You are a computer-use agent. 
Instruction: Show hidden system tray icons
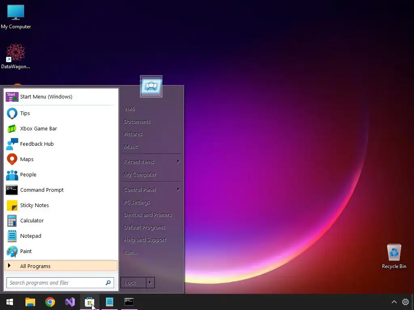pos(394,302)
